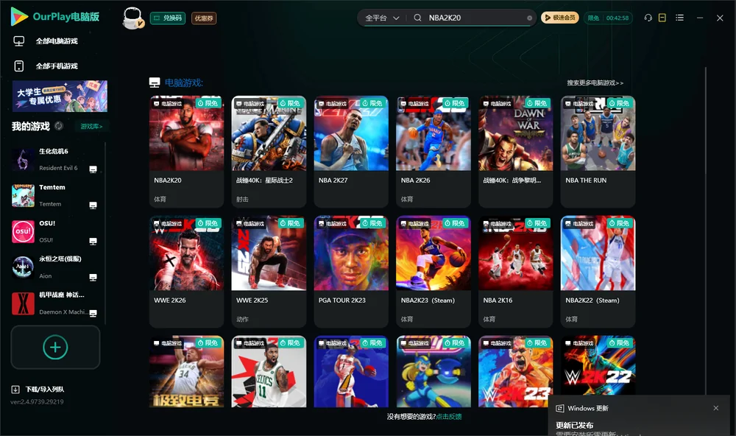The width and height of the screenshot is (736, 436).
Task: Open the WWE 2K25 game card
Action: (x=269, y=272)
